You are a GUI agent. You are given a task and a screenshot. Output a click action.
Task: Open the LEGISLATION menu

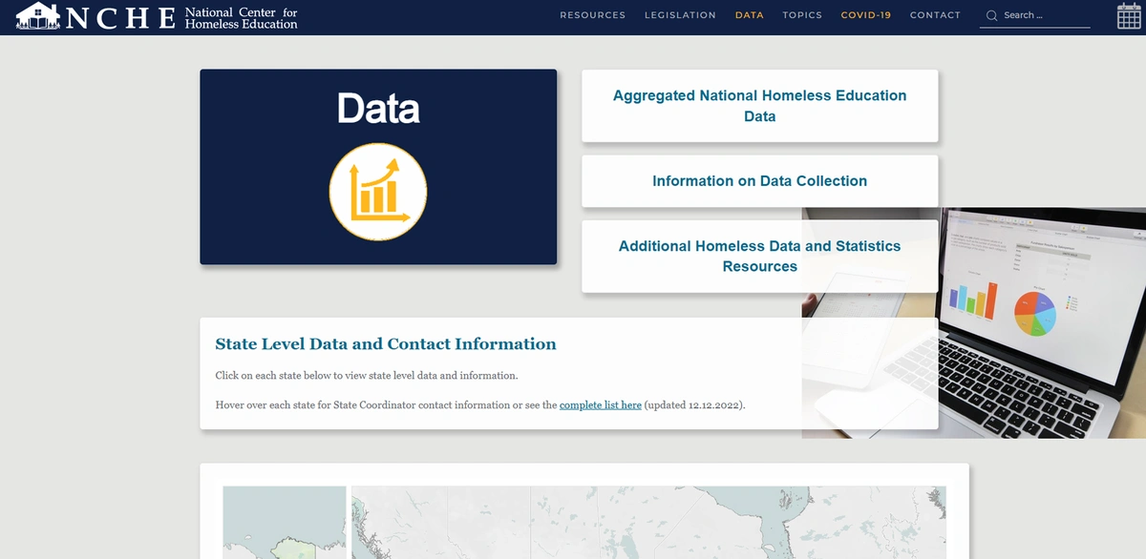click(x=680, y=15)
